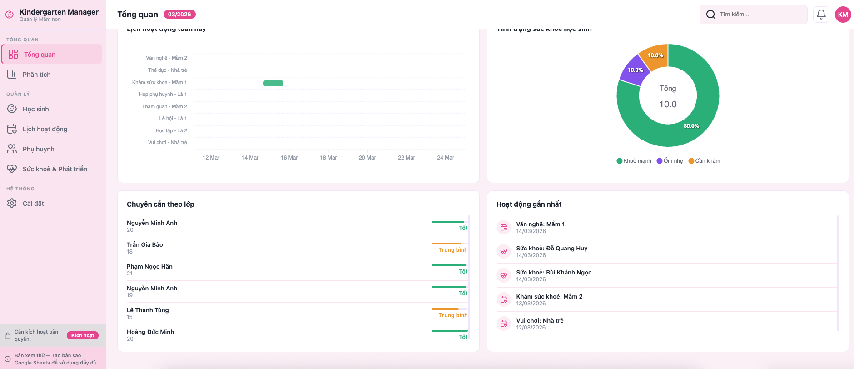Toggle Ốm nhẹ legend item
Screen dimensions: 854x369
(x=670, y=161)
